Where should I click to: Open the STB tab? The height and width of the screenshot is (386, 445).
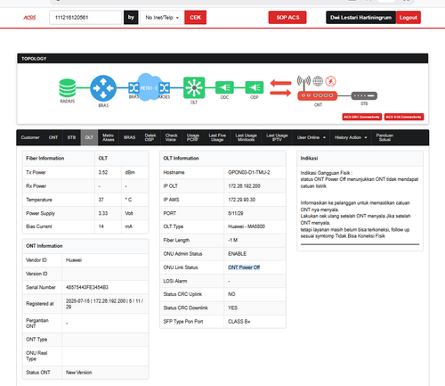click(71, 137)
